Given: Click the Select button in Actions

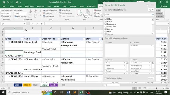Looking at the screenshot, I should click(x=98, y=13).
